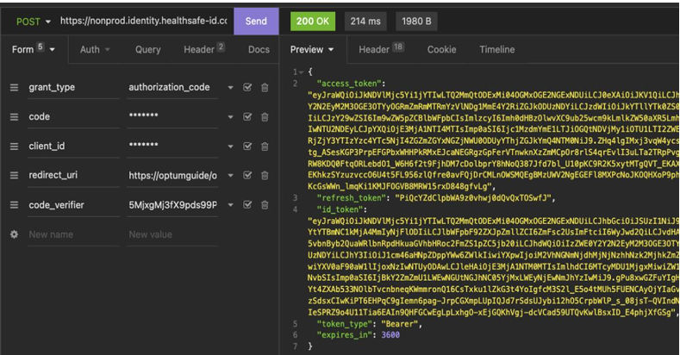680x355 pixels.
Task: Click "refresh_token" key in response
Action: pyautogui.click(x=352, y=198)
